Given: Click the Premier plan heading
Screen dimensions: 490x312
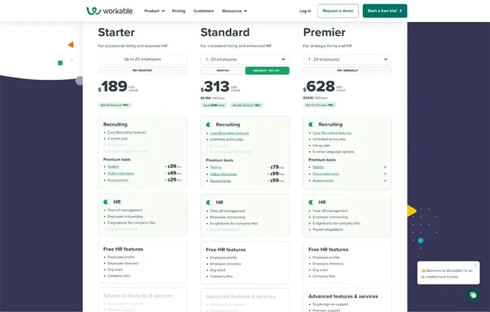Looking at the screenshot, I should tap(324, 32).
